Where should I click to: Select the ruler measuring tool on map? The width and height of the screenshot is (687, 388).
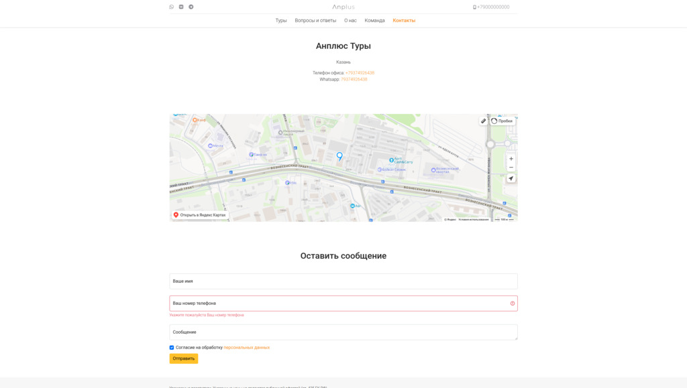(483, 121)
